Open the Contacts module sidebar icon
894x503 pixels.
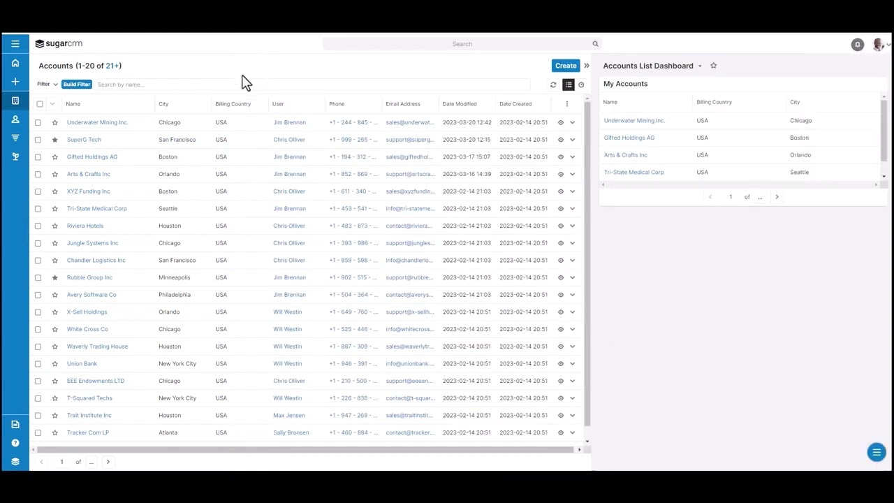[x=15, y=119]
